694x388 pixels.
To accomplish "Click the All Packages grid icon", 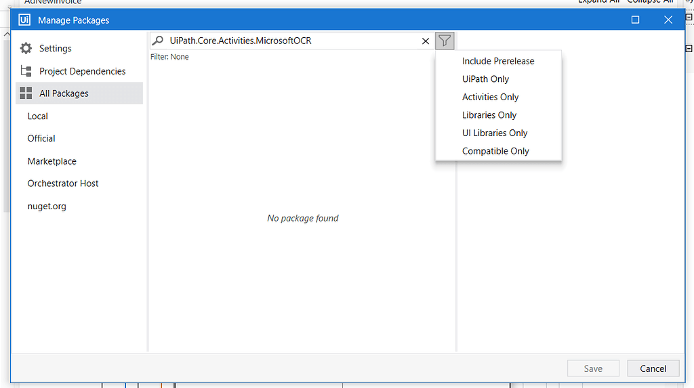I will click(26, 93).
